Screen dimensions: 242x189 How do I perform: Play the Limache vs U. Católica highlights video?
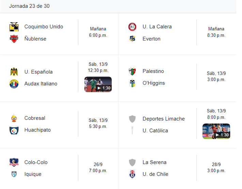216,131
